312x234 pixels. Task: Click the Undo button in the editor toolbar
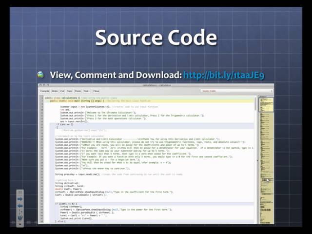point(55,91)
